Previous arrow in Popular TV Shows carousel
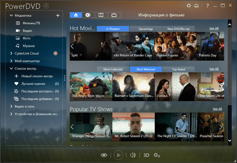 point(72,127)
